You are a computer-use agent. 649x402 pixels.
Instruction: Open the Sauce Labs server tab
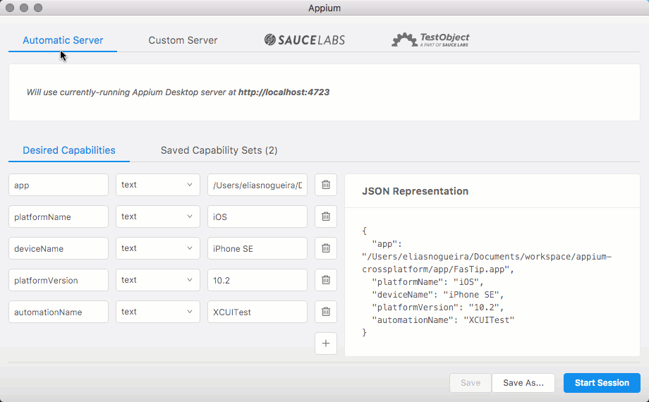(x=305, y=40)
